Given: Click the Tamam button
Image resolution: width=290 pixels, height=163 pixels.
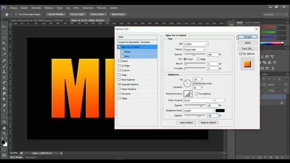Looking at the screenshot, I should click(x=247, y=37).
